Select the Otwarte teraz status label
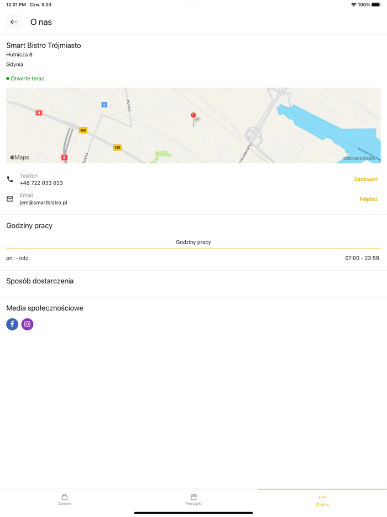This screenshot has width=387, height=517. [25, 78]
